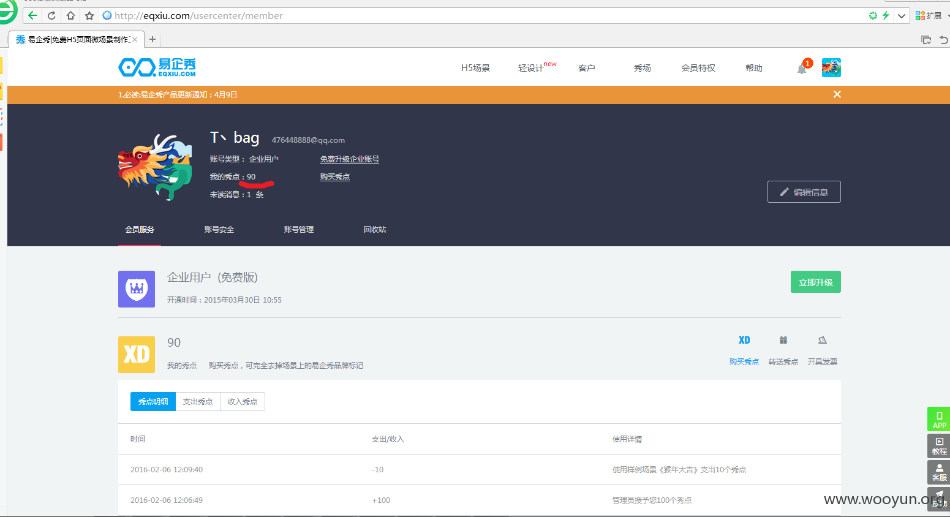950x517 pixels.
Task: Select the 易企秀 browser tab
Action: (76, 39)
